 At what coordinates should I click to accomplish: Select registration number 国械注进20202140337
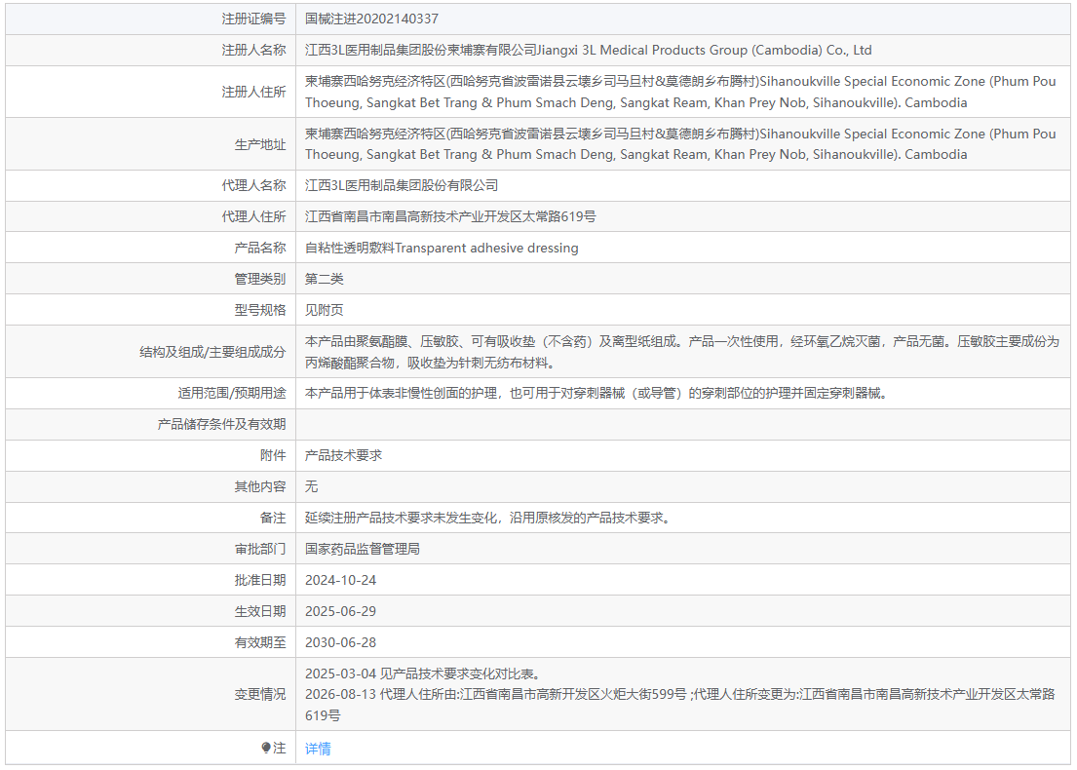tap(371, 19)
